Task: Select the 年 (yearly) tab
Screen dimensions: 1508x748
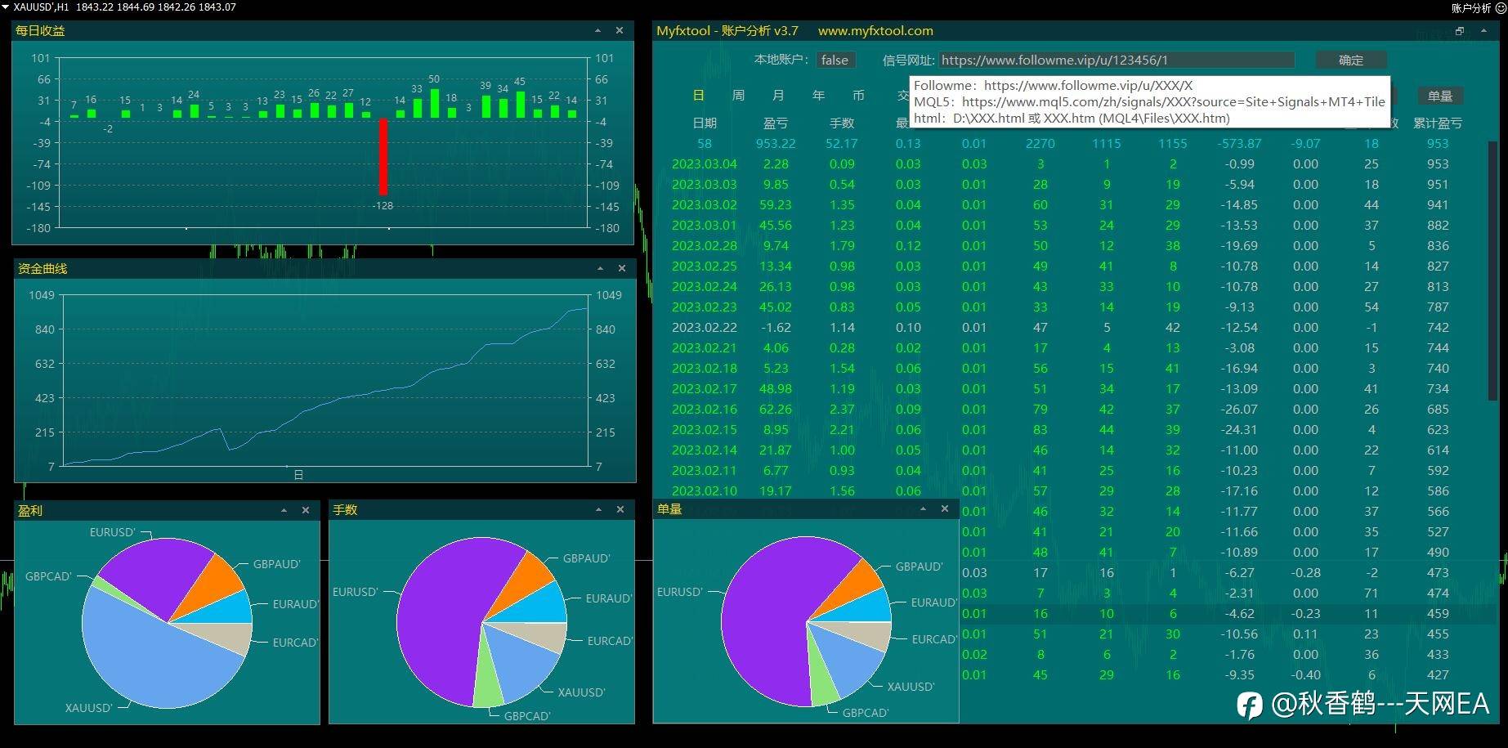Action: pyautogui.click(x=818, y=96)
